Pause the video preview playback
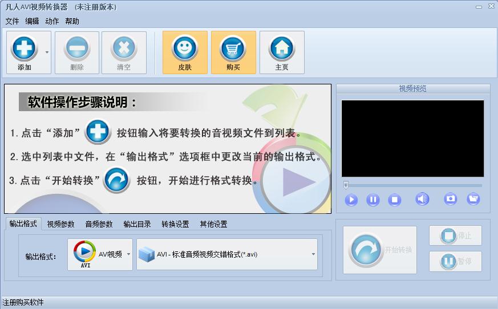The image size is (498, 309). [x=373, y=200]
